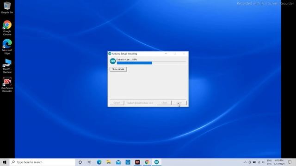Click the Close button next to Back
This screenshot has width=296, height=166.
point(179,103)
